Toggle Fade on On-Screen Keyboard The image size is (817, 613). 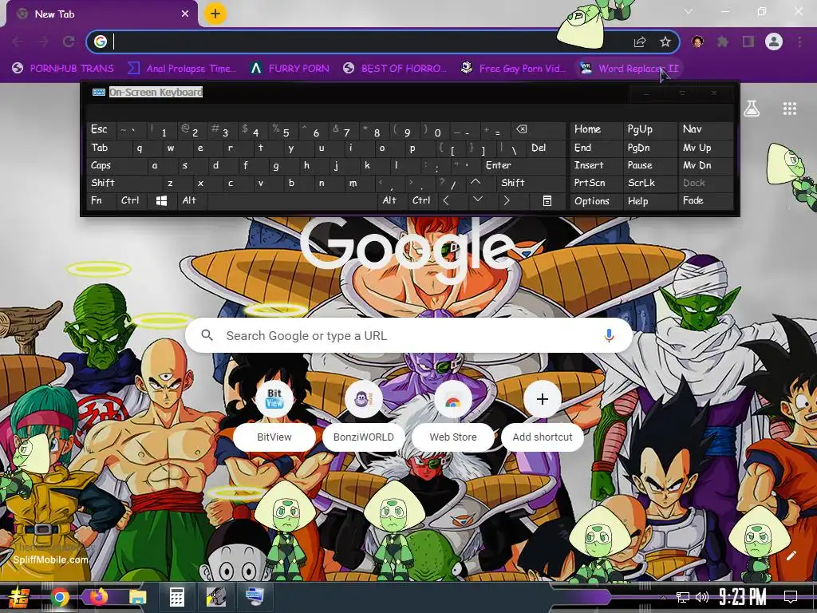click(706, 200)
